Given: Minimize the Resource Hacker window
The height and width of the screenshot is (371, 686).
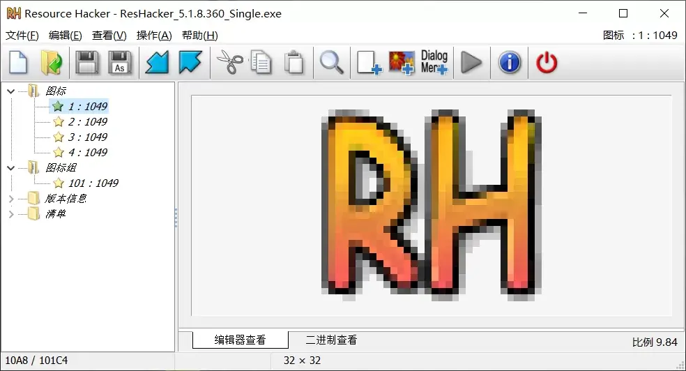Looking at the screenshot, I should click(x=583, y=13).
